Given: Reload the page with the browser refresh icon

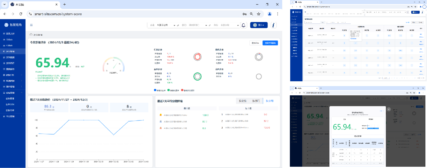Looking at the screenshot, I should (x=21, y=14).
